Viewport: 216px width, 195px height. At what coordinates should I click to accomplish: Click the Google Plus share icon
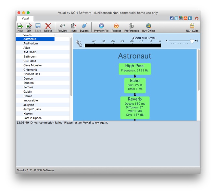click(x=181, y=18)
